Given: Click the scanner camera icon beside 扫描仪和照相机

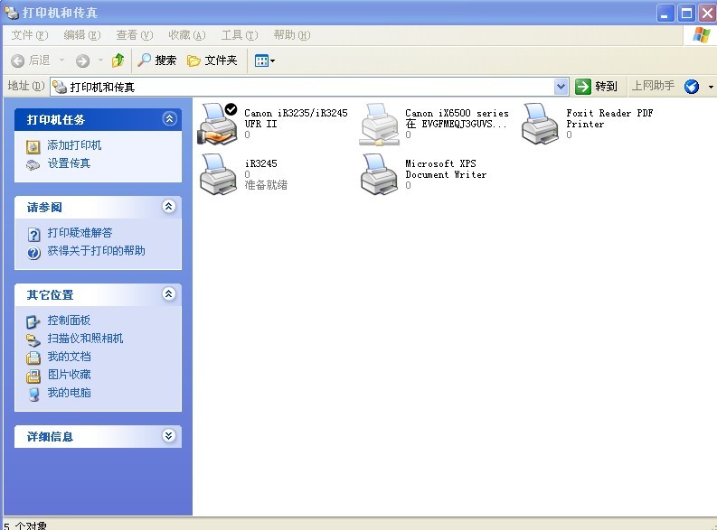Looking at the screenshot, I should [33, 340].
